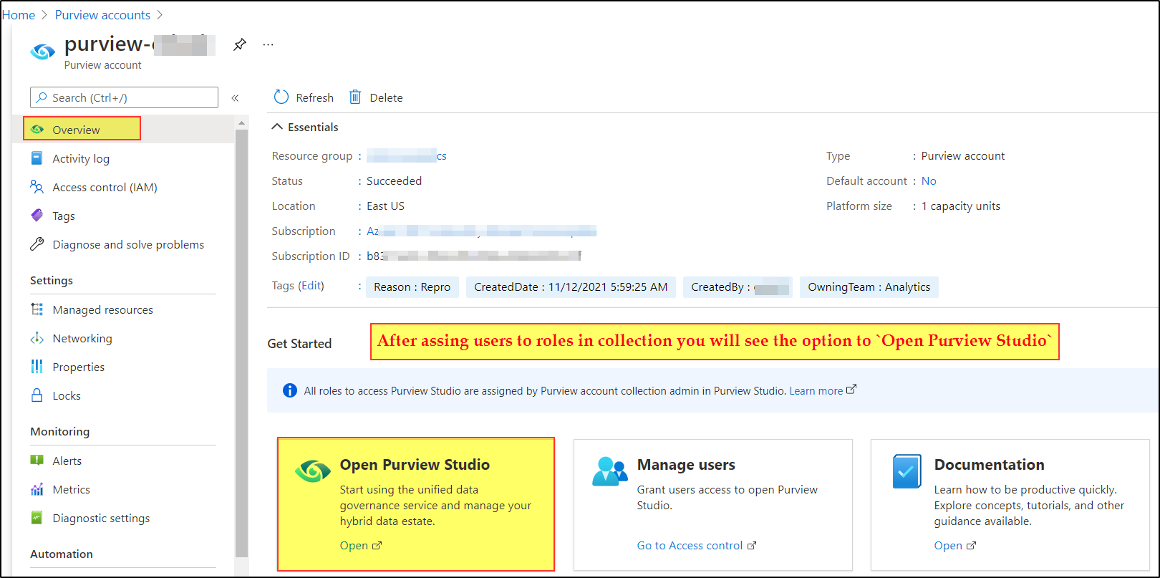Image resolution: width=1160 pixels, height=578 pixels.
Task: Click the Purview account logo beside title
Action: [43, 52]
